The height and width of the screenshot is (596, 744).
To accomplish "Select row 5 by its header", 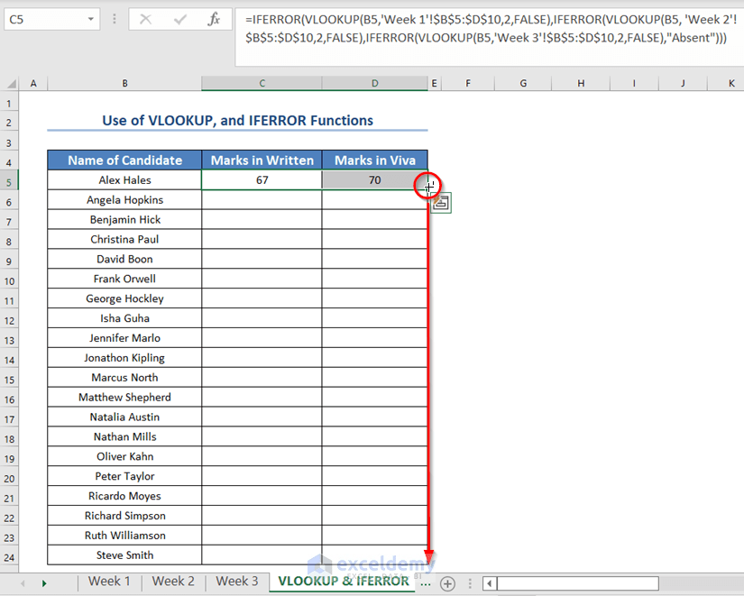I will tap(9, 179).
